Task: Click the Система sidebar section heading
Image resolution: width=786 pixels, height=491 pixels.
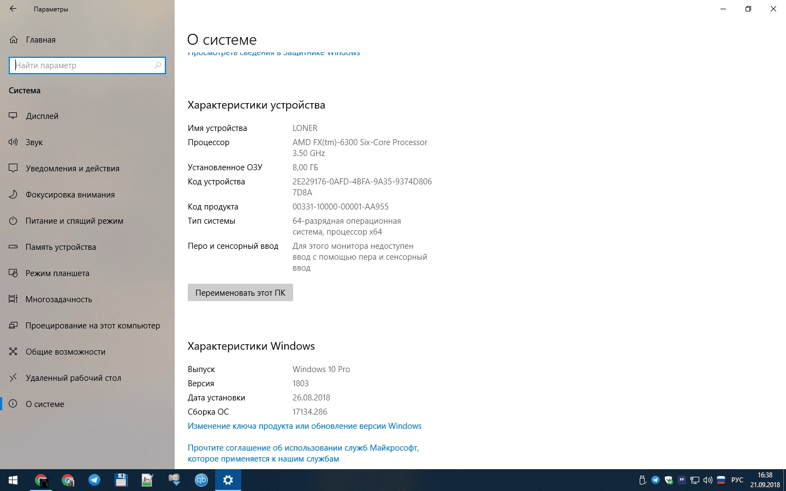Action: pos(25,91)
